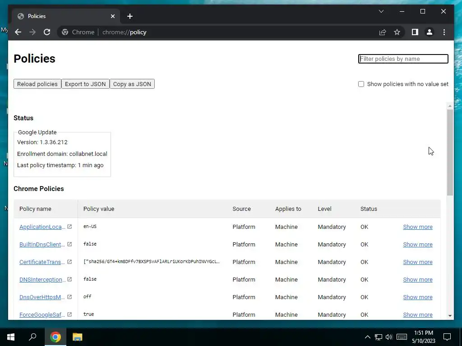
Task: Click the scrollbar up arrow
Action: click(x=450, y=105)
